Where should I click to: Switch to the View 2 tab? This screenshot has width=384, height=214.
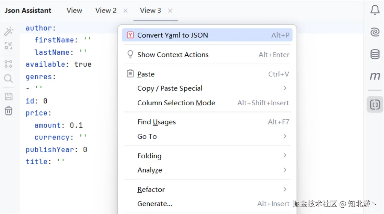pos(106,11)
